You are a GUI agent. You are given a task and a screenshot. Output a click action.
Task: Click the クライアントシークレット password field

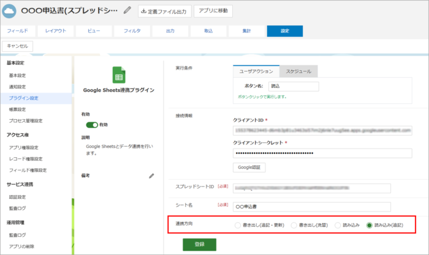[322, 153]
